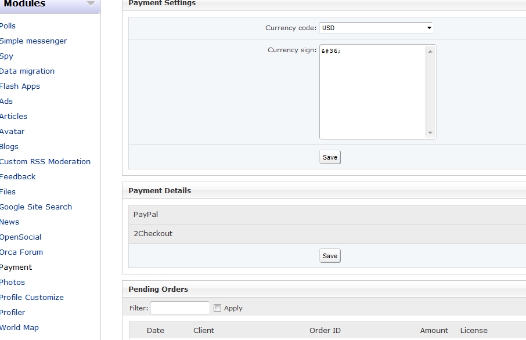Viewport: 526px width, 340px height.
Task: Navigate to Google Site Search
Action: [36, 207]
